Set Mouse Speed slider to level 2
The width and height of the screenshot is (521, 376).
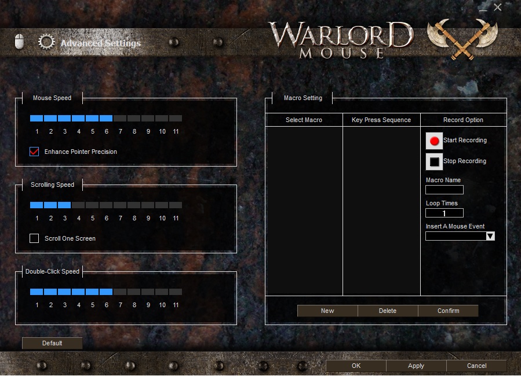coord(50,119)
